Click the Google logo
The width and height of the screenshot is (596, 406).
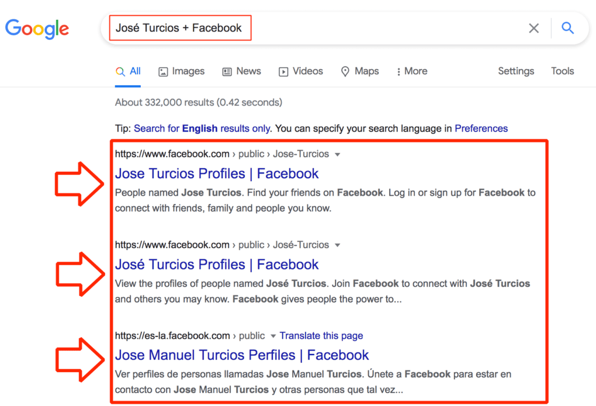(x=37, y=29)
